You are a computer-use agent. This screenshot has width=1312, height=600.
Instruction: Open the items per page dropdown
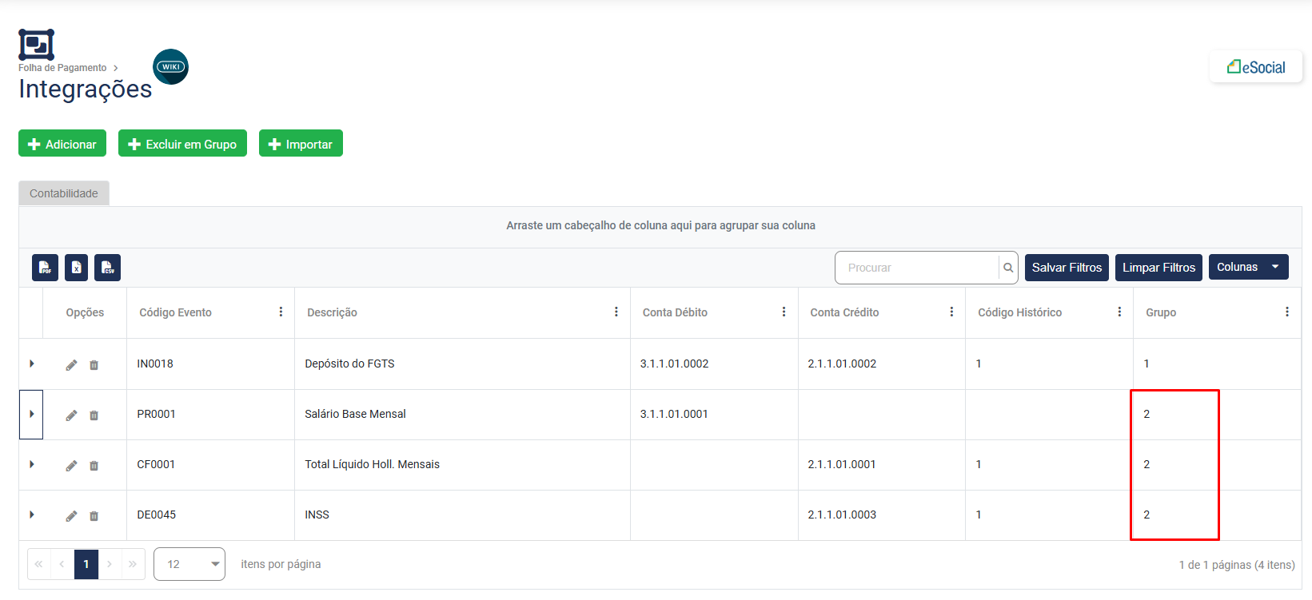(x=189, y=564)
